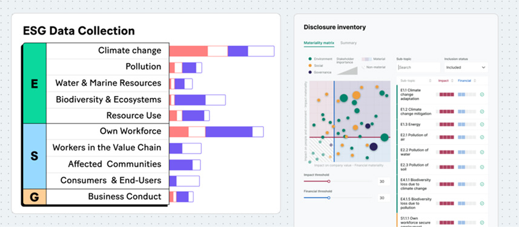
Task: Click the Impact threshold value box showing 30
Action: click(382, 182)
